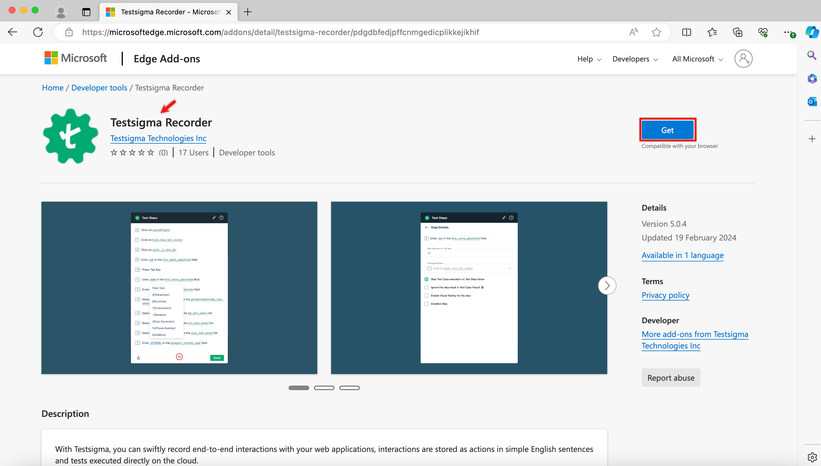This screenshot has height=466, width=821.
Task: Open the star ratings summary
Action: pos(139,153)
